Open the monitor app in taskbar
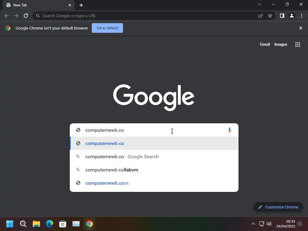 pos(76,224)
